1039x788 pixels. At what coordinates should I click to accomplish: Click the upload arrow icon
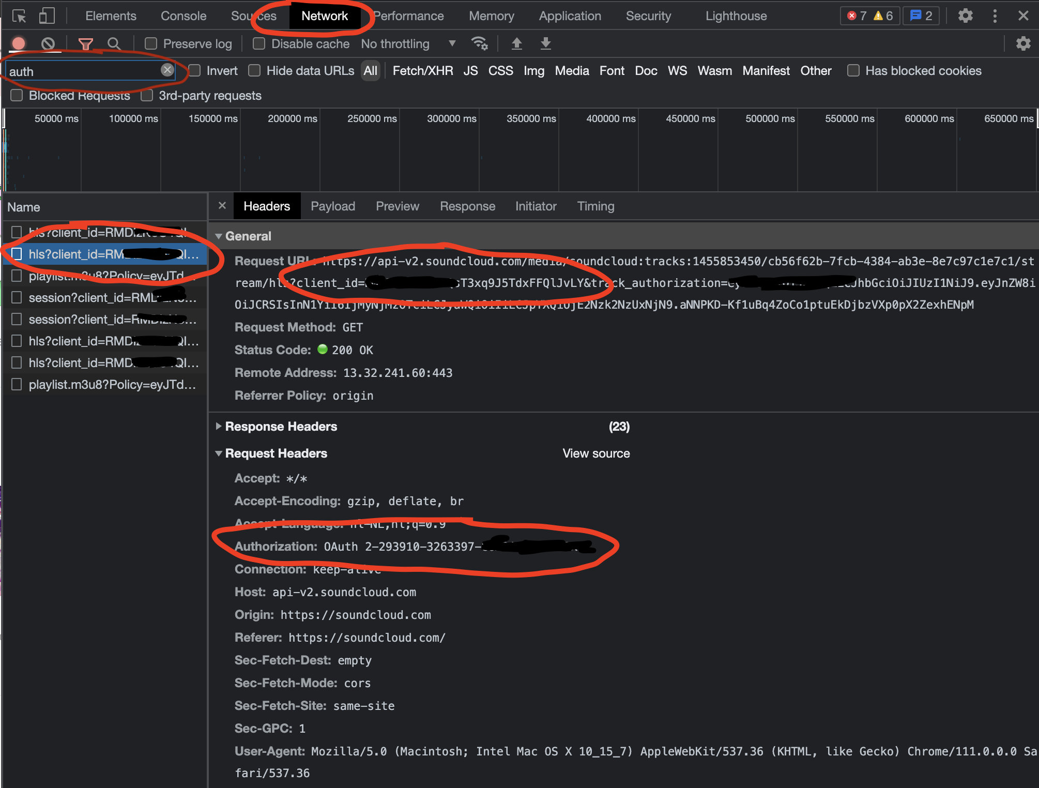coord(515,43)
